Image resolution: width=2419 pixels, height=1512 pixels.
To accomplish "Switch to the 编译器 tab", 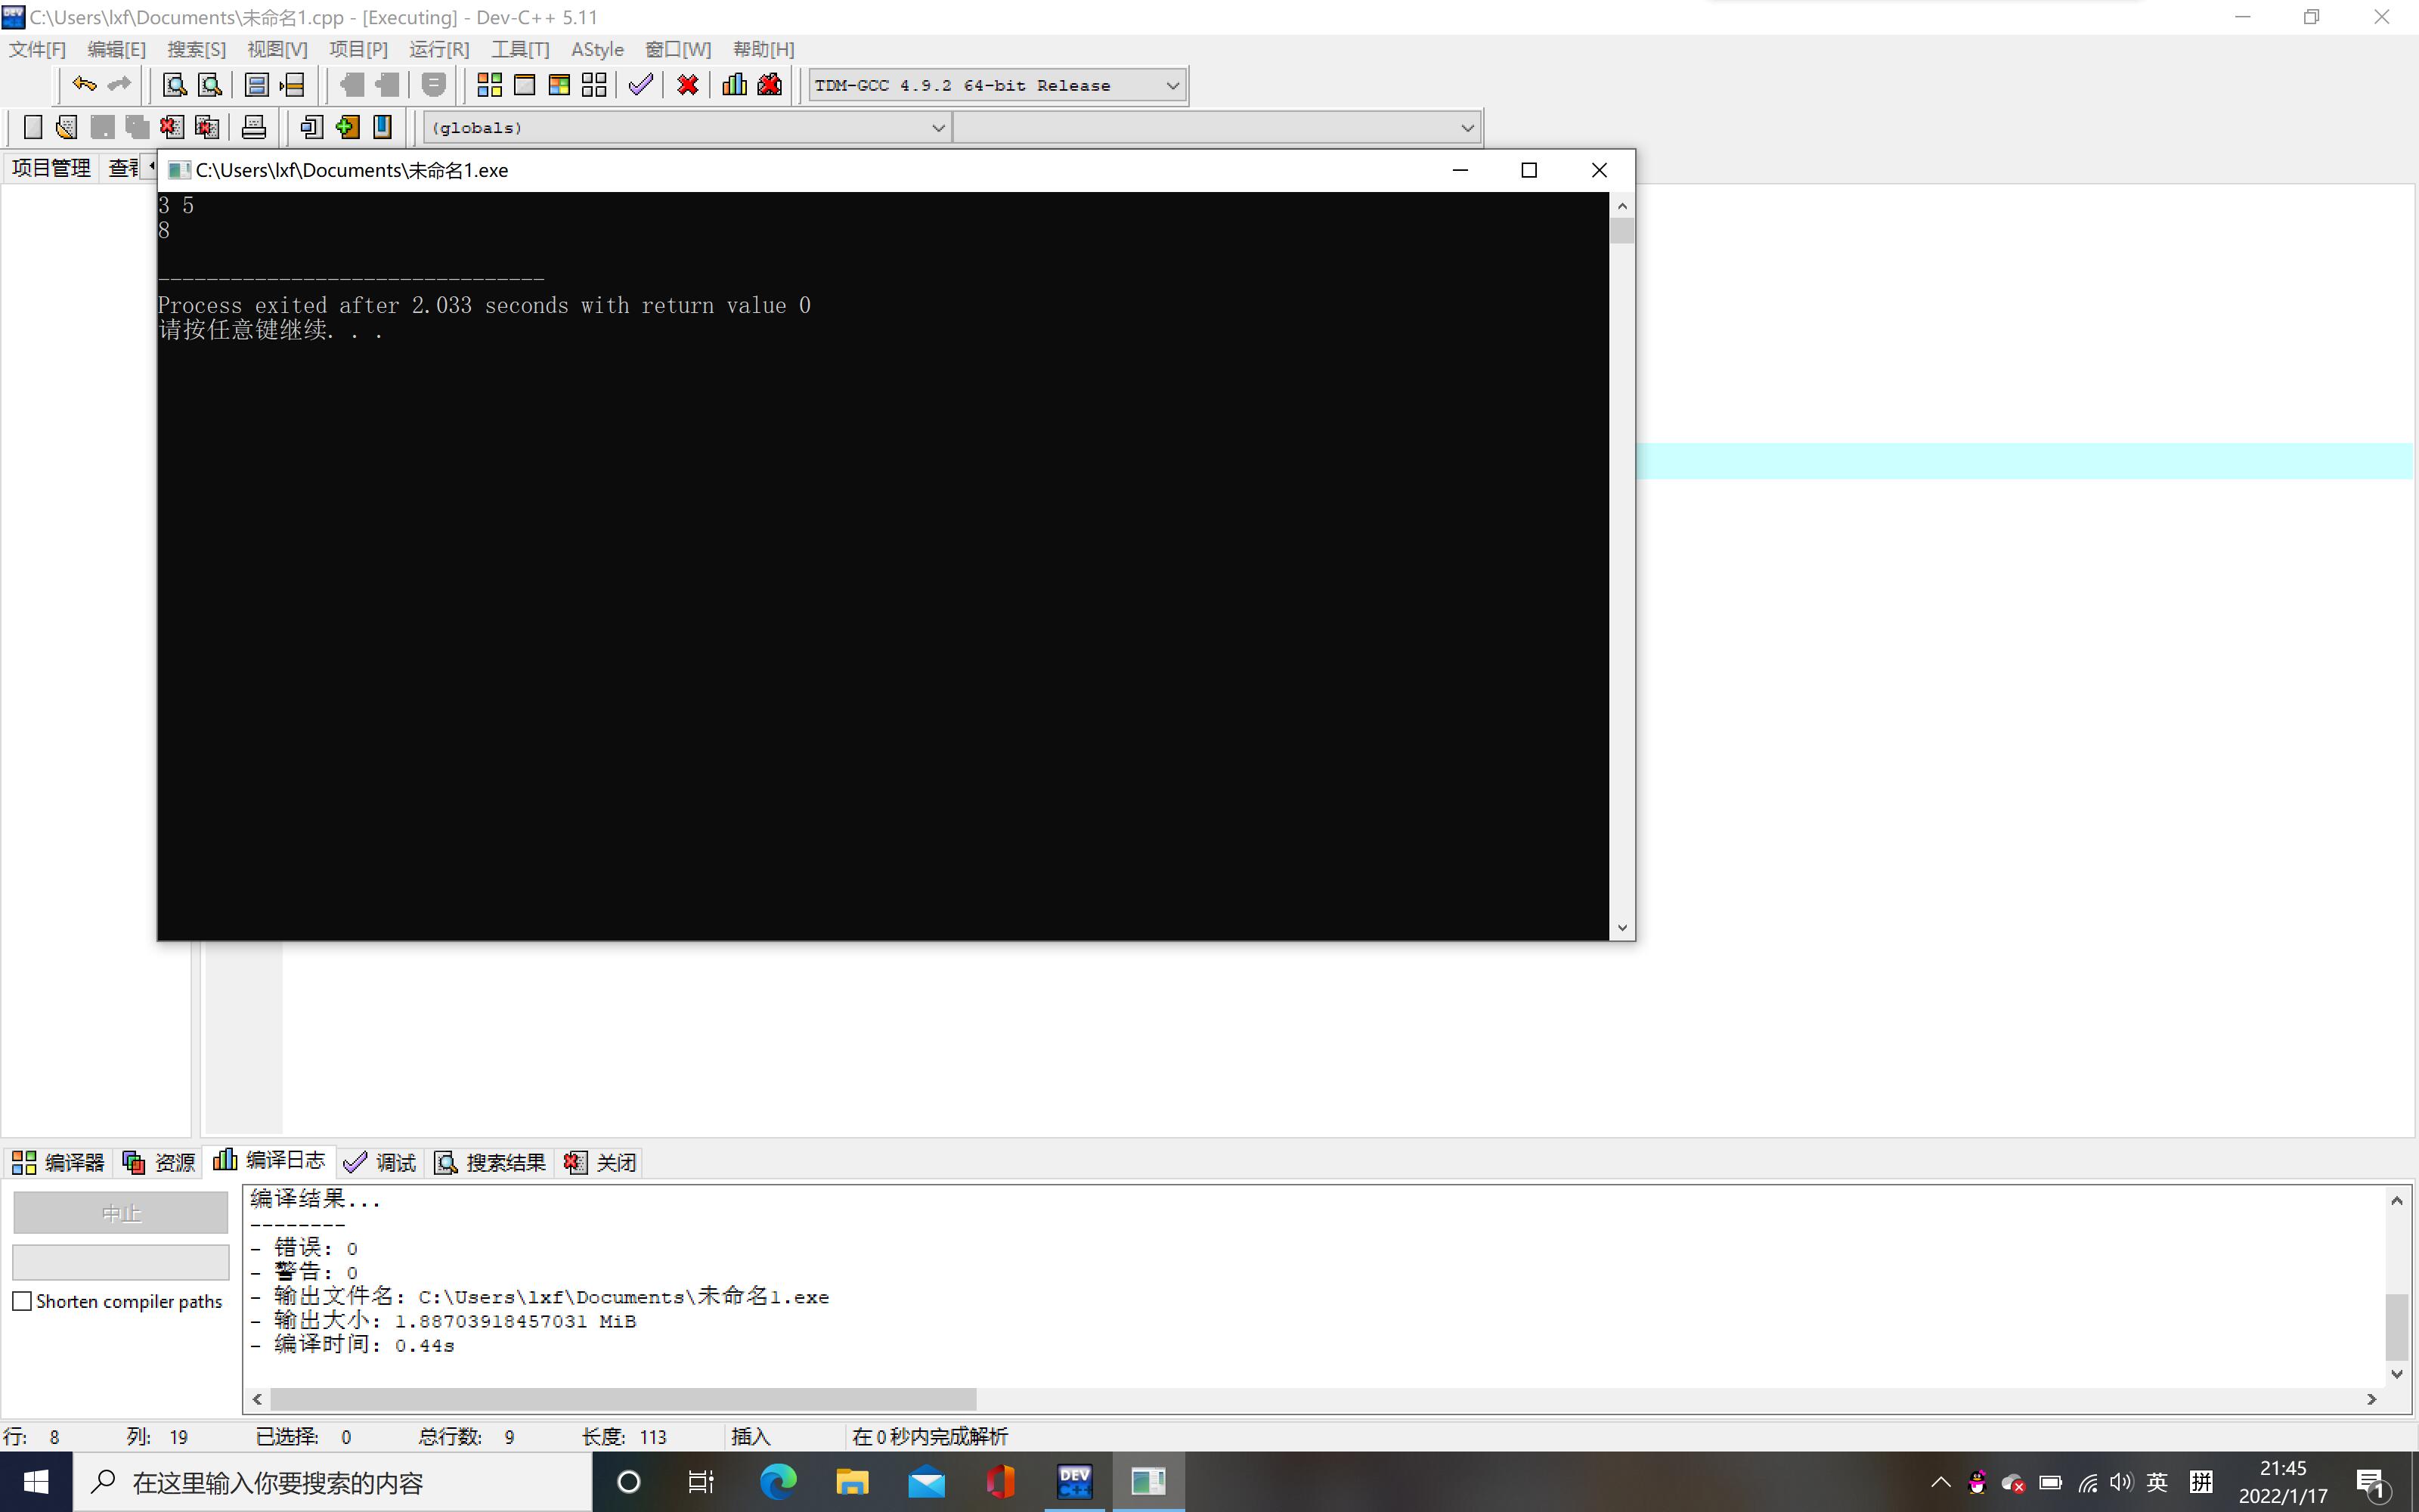I will click(x=58, y=1162).
